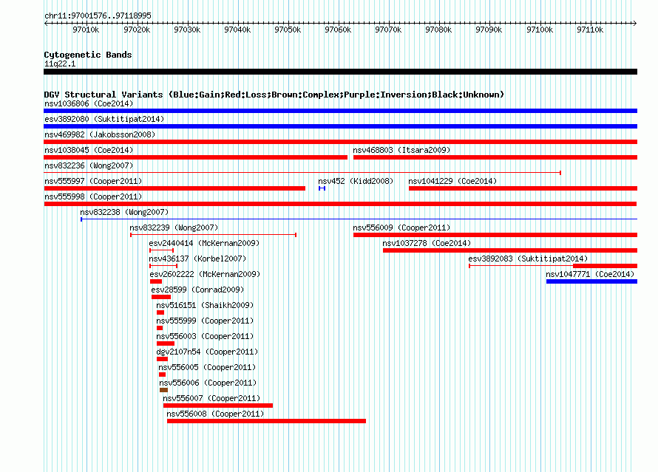Click the red nsv1037278 loss bar

510,250
